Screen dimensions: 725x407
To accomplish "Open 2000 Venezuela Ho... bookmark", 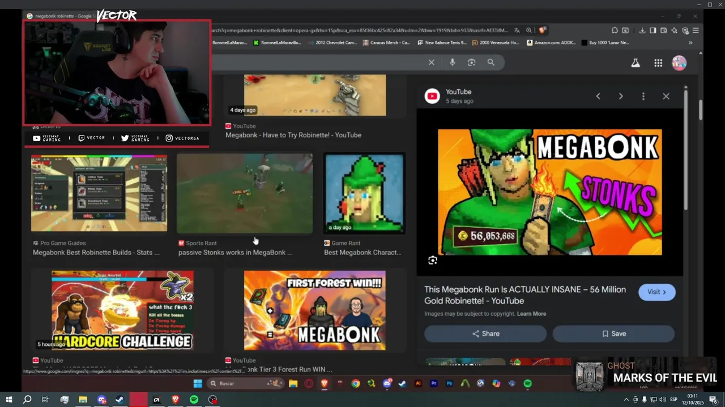I will pyautogui.click(x=495, y=42).
